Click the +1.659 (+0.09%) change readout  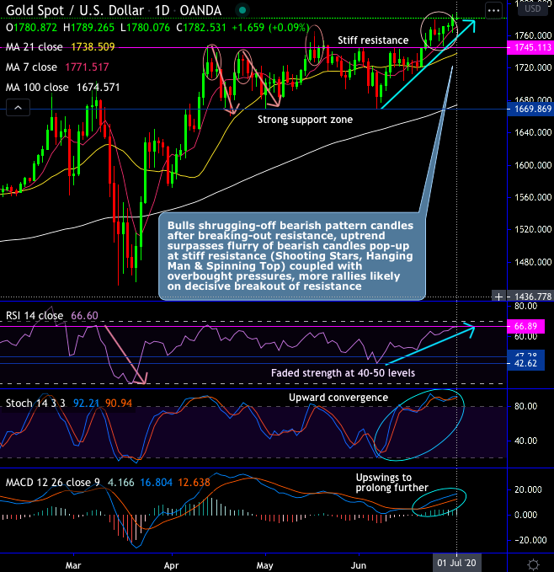[x=270, y=28]
